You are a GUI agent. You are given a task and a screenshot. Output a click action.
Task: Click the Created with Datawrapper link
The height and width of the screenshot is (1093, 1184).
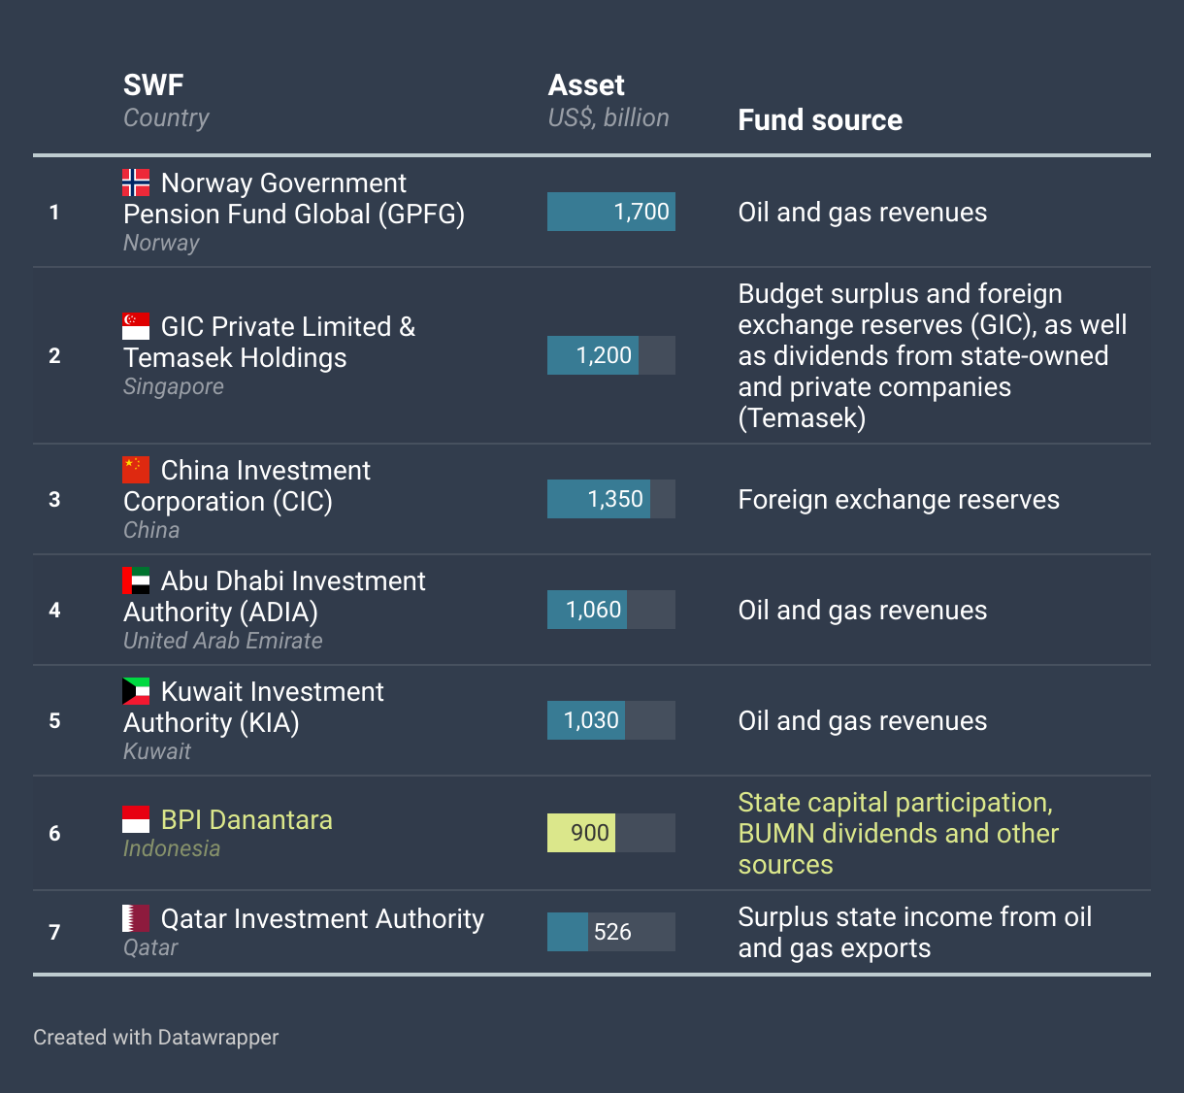point(155,1038)
